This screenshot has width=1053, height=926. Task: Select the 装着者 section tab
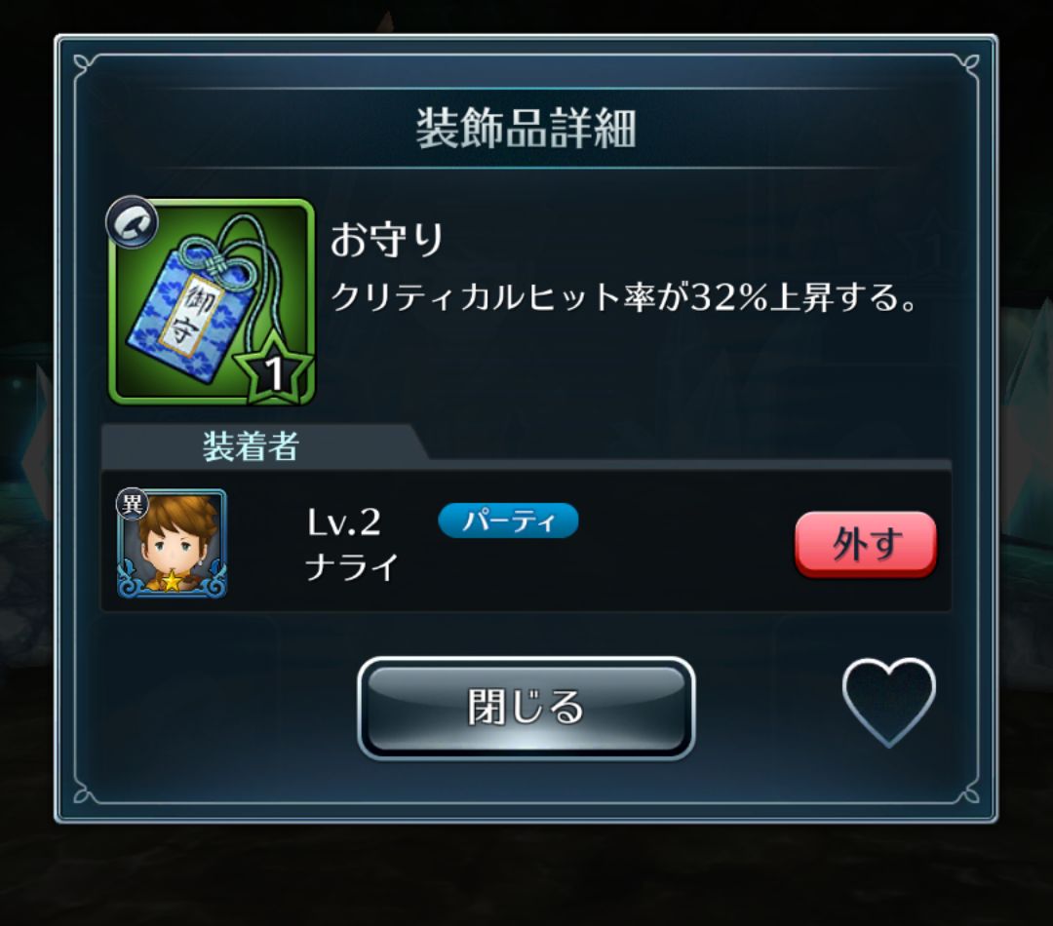[x=252, y=445]
